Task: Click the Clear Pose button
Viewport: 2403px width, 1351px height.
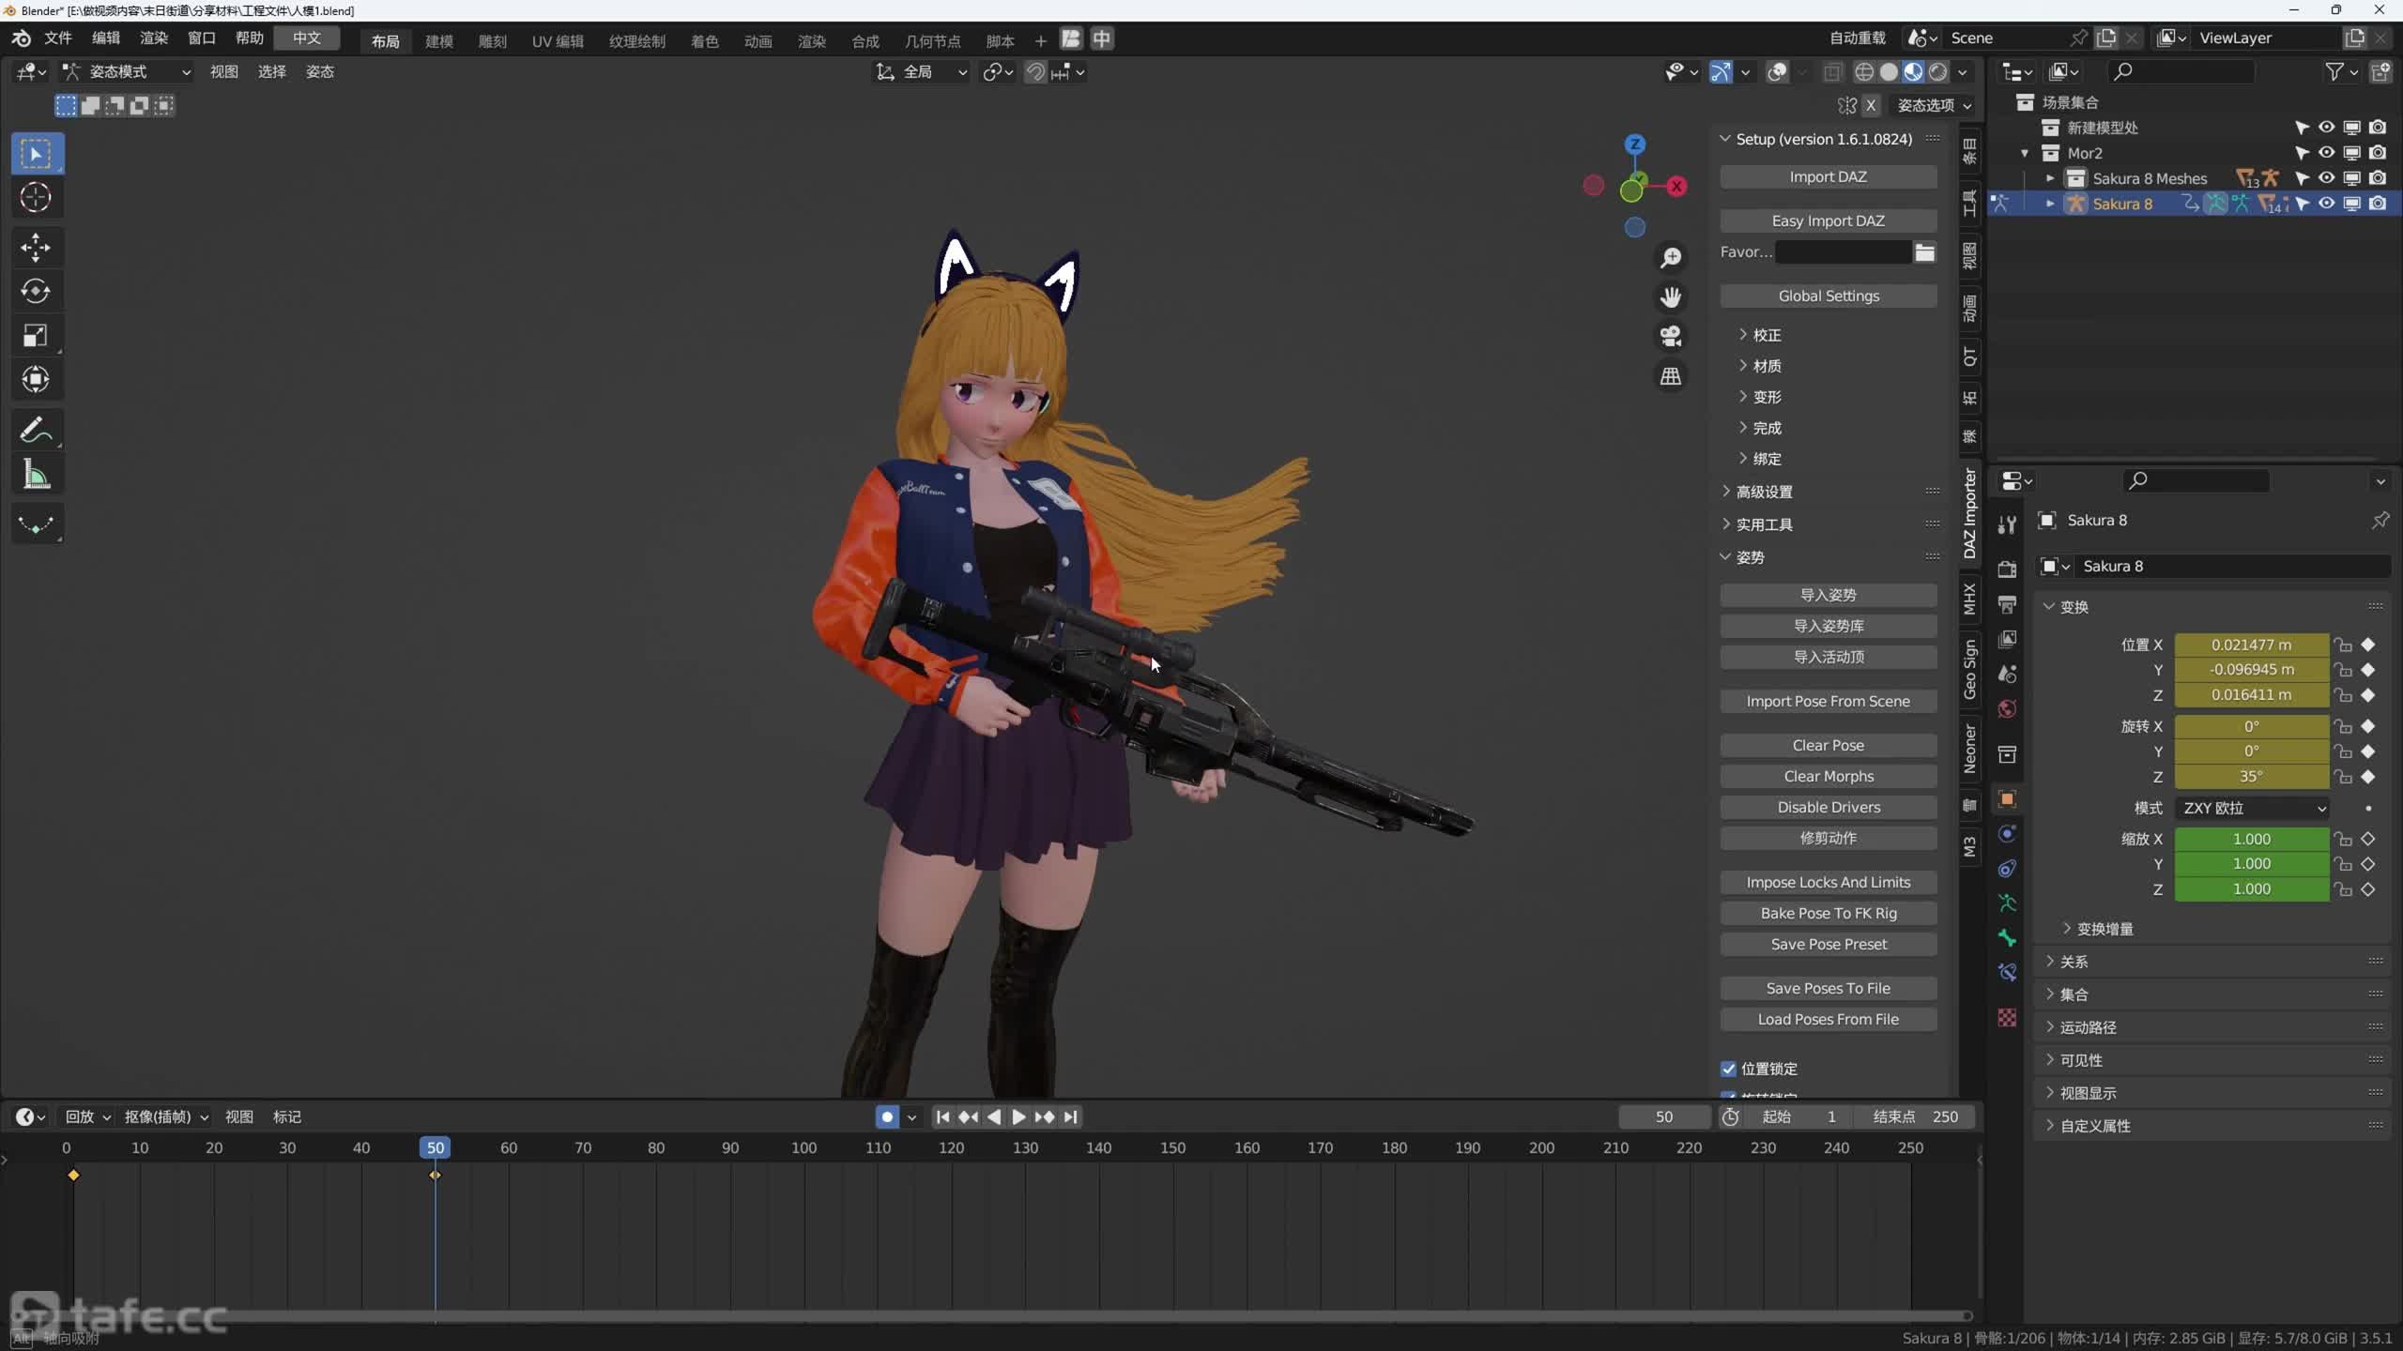Action: click(x=1829, y=745)
